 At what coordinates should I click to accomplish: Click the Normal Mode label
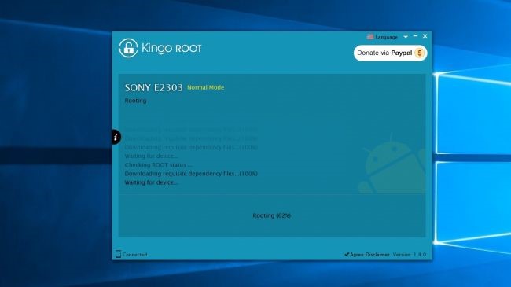pyautogui.click(x=206, y=87)
